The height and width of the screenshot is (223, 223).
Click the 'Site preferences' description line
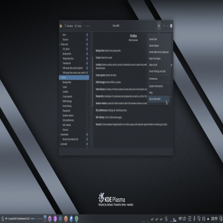pos(111,110)
